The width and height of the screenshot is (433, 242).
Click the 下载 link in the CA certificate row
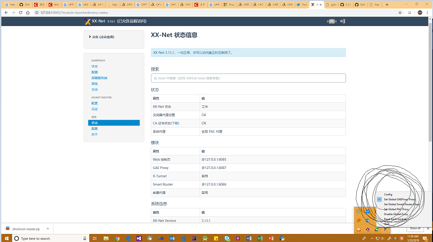coord(175,123)
